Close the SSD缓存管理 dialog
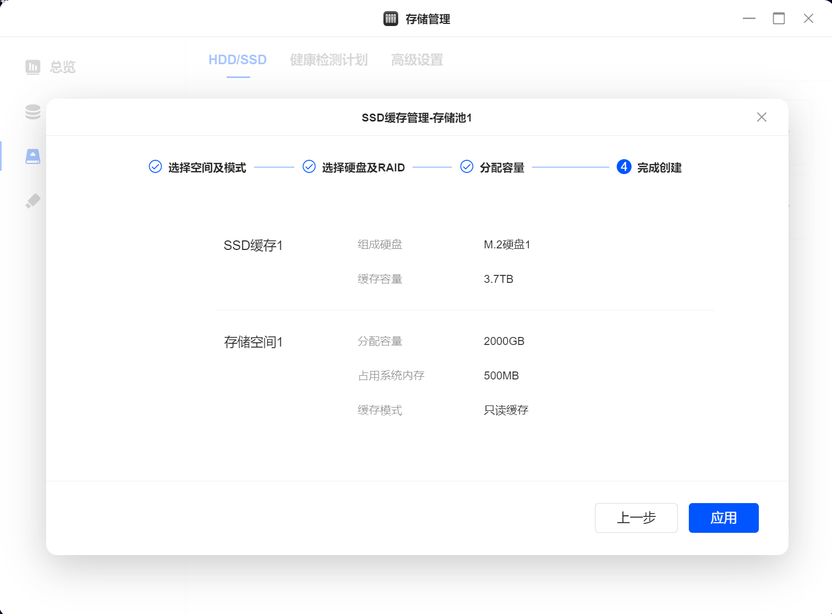Image resolution: width=832 pixels, height=614 pixels. pos(761,117)
